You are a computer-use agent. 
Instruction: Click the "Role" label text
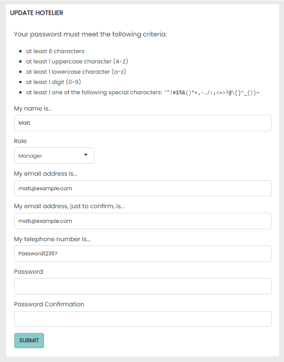20,141
